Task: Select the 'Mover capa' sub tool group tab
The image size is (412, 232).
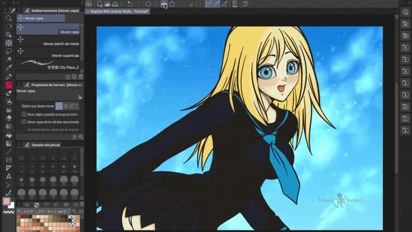Action: (41, 18)
